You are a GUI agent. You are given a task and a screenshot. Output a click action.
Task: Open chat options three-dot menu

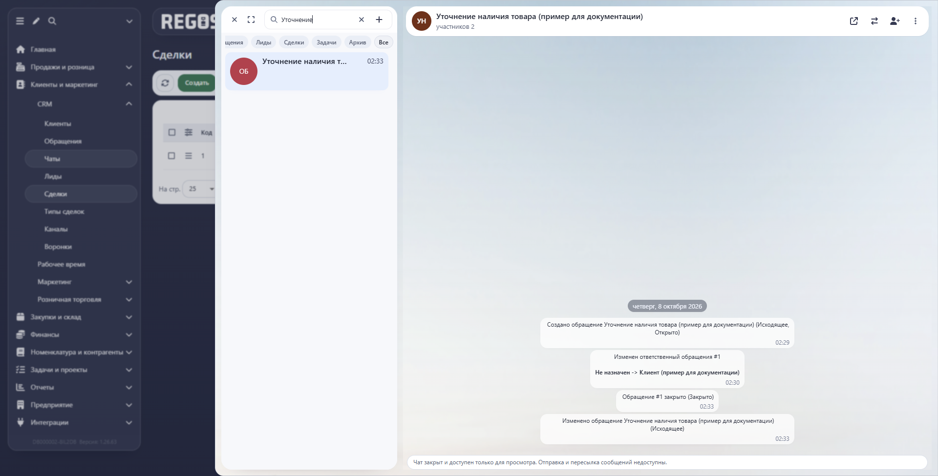point(916,21)
